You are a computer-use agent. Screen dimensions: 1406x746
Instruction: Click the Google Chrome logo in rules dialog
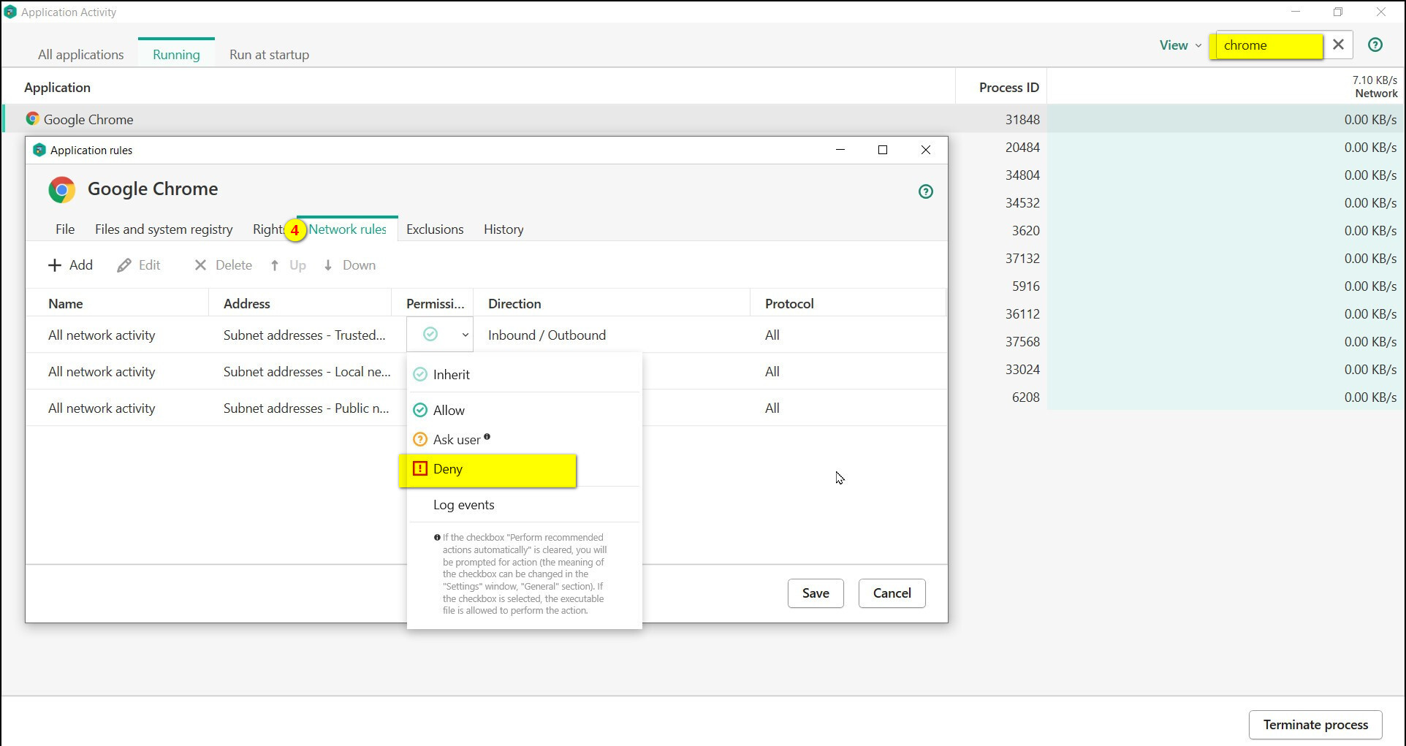coord(62,190)
